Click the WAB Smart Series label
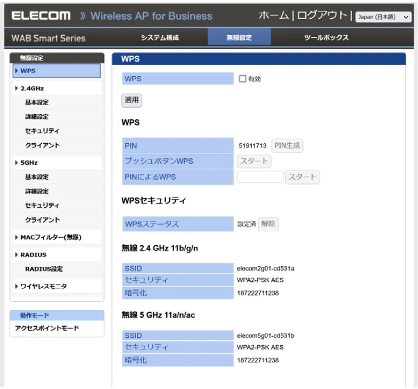The width and height of the screenshot is (418, 389). tap(48, 38)
